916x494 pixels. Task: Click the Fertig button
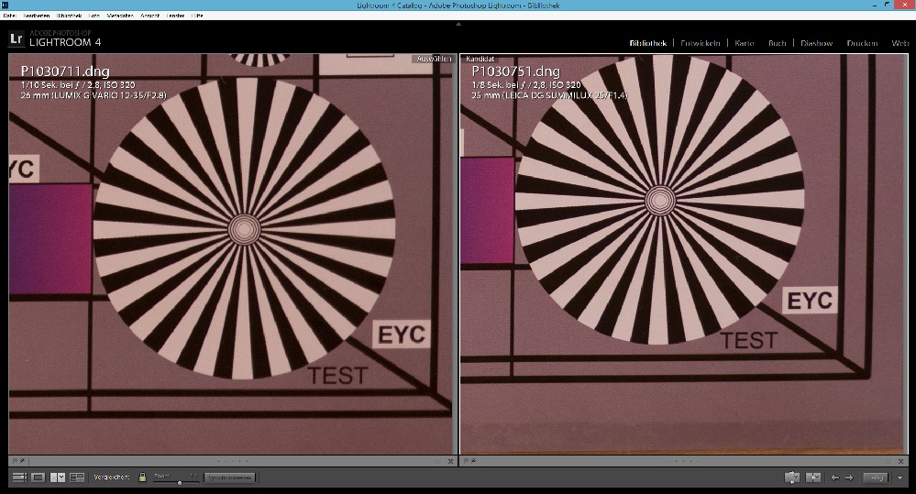coord(876,478)
